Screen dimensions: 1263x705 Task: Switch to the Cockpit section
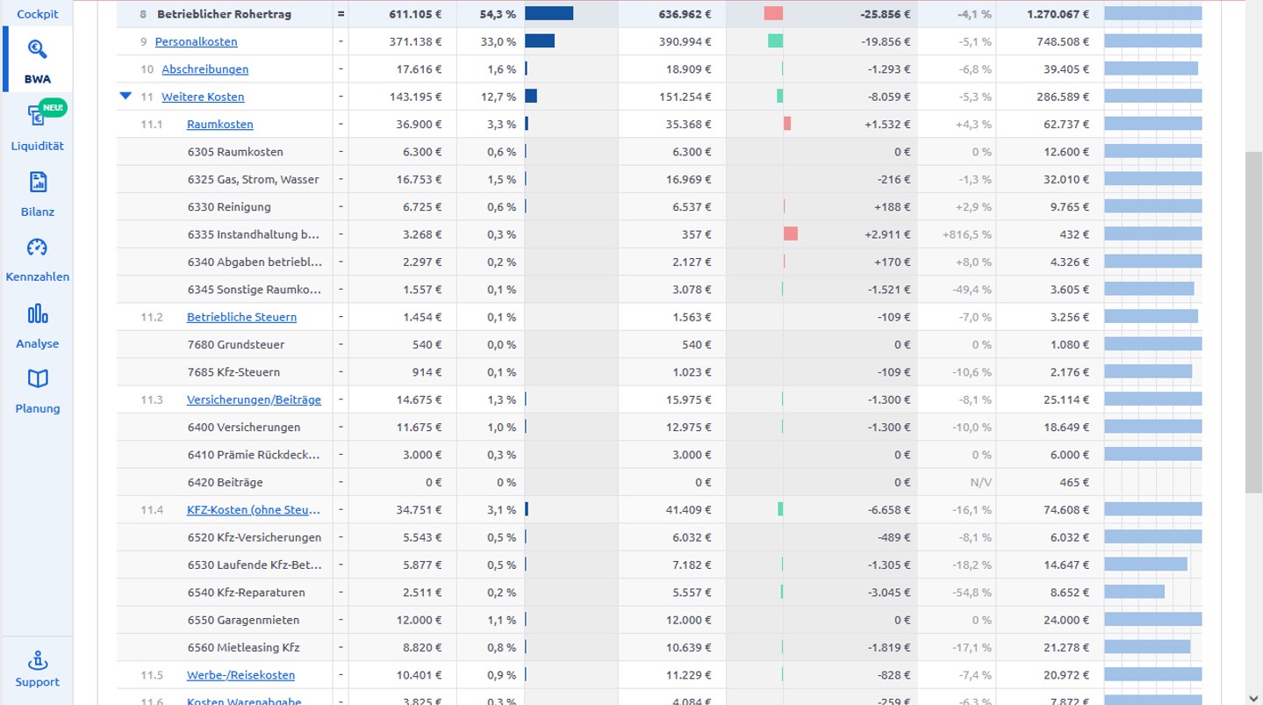pyautogui.click(x=38, y=14)
